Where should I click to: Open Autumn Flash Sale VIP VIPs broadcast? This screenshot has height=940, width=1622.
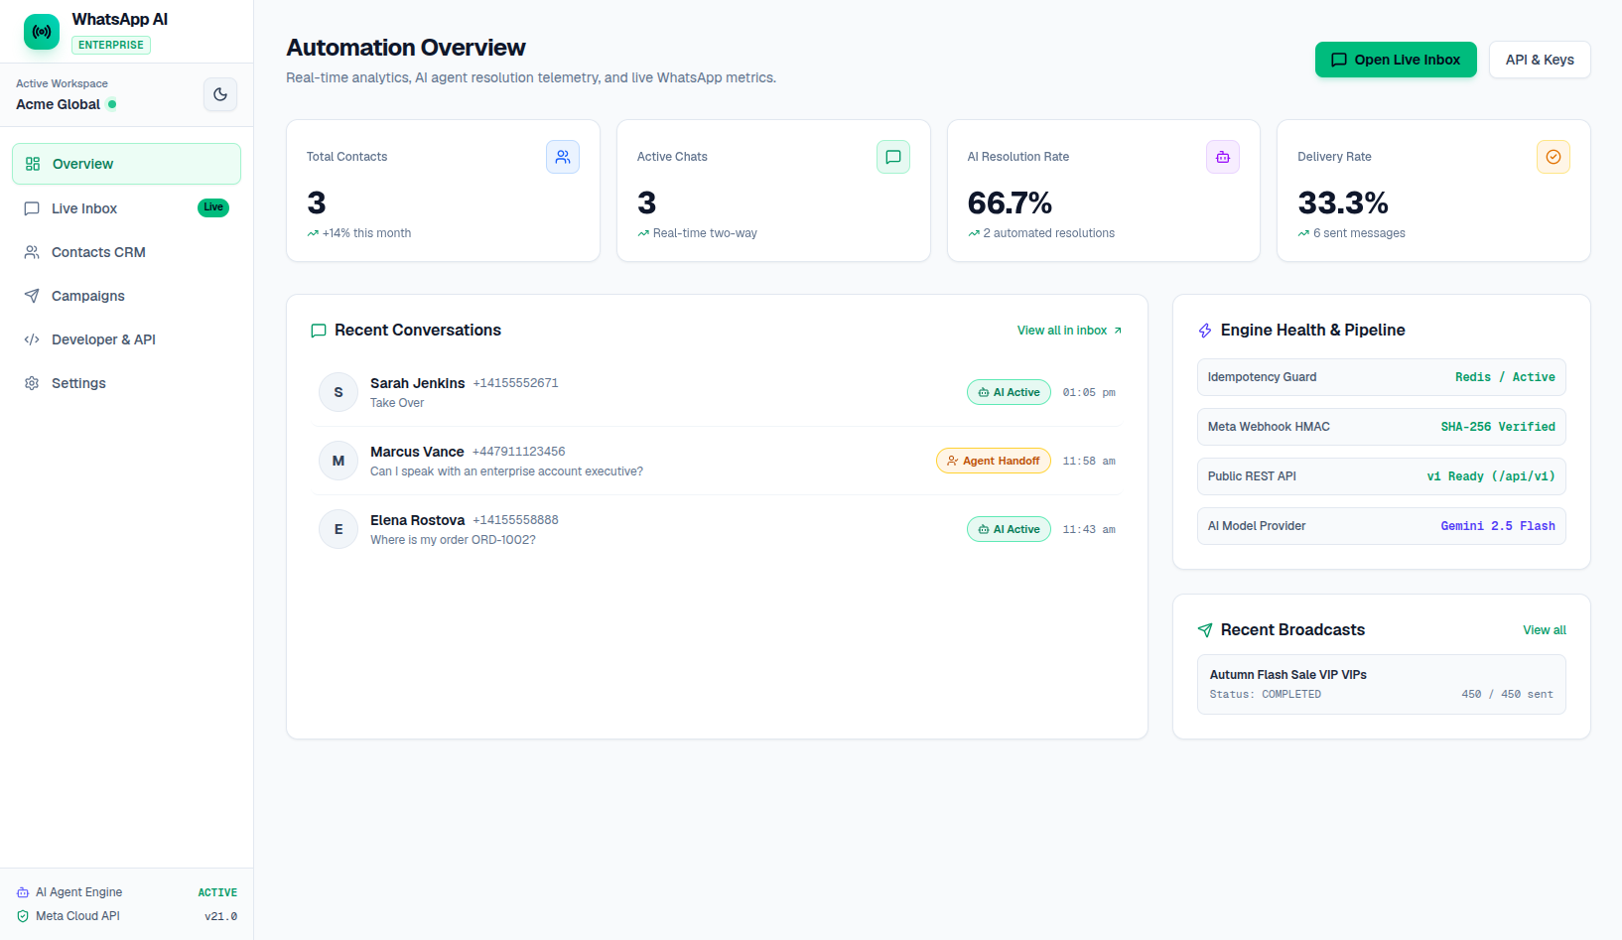[x=1382, y=684]
